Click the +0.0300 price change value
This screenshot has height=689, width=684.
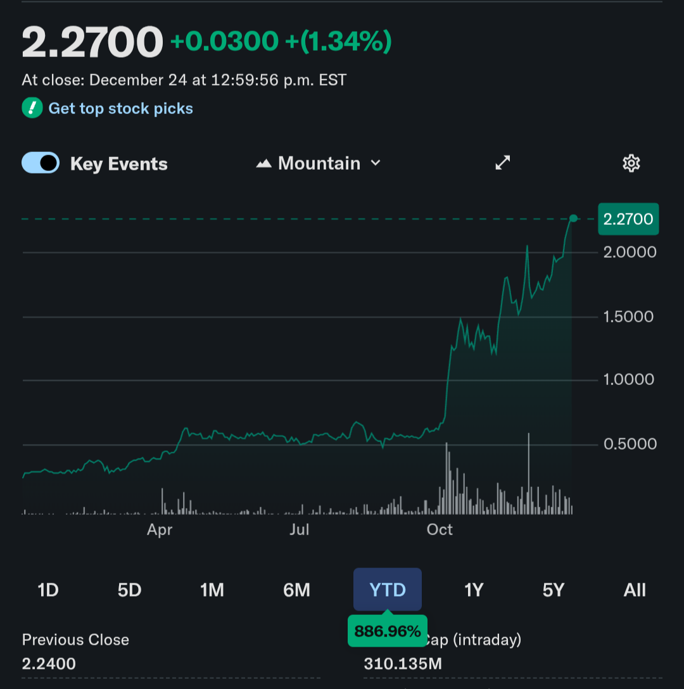(x=224, y=41)
